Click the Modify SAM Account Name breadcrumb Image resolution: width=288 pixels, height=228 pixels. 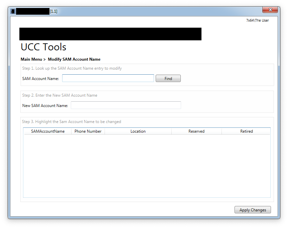(x=74, y=59)
